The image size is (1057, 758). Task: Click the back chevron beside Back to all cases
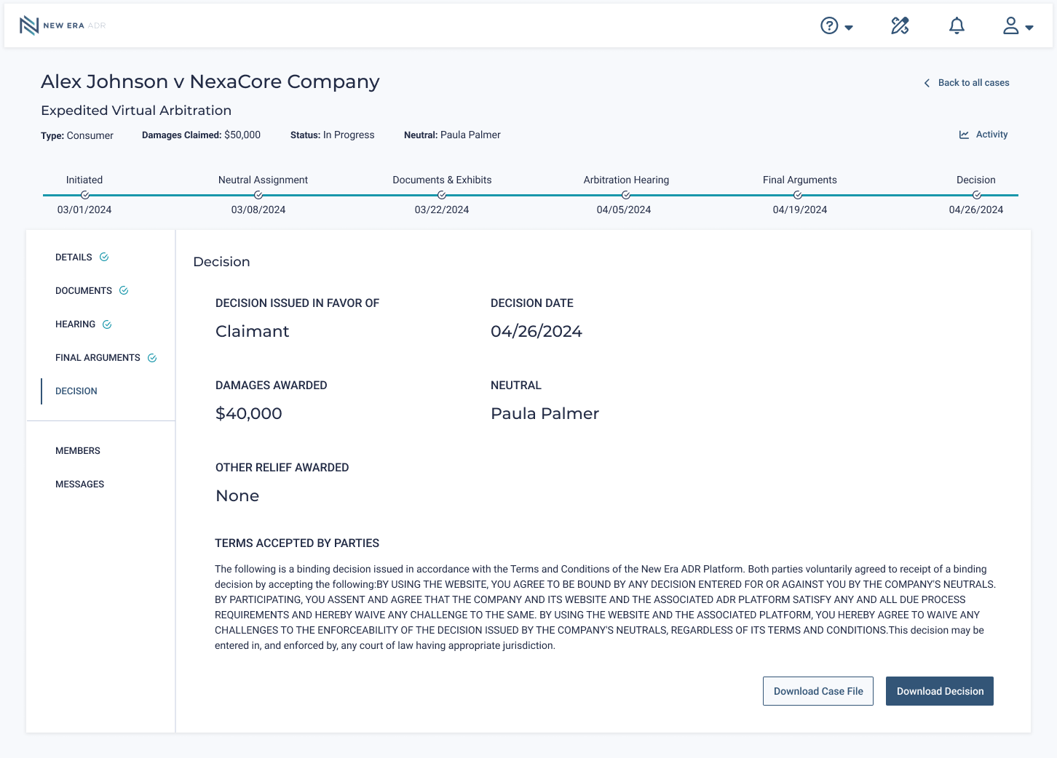(x=927, y=83)
